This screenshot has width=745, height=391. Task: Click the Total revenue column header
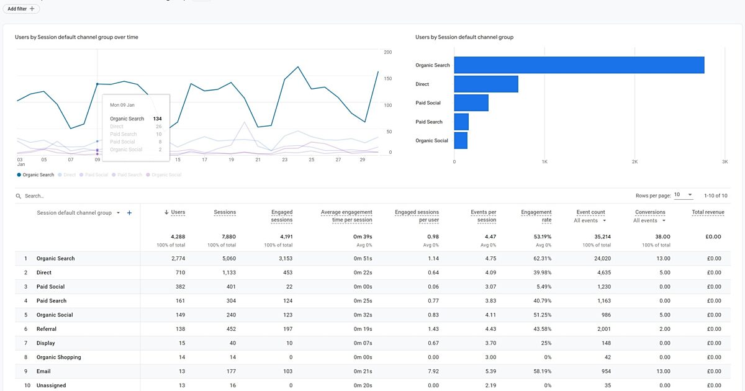click(707, 212)
